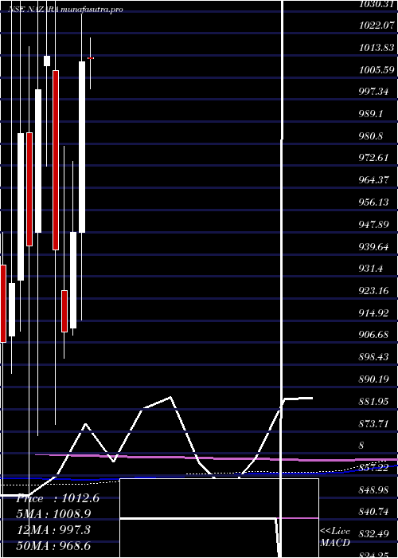This screenshot has width=398, height=558.
Task: Click the 890.19 price axis label
Action: point(373,379)
